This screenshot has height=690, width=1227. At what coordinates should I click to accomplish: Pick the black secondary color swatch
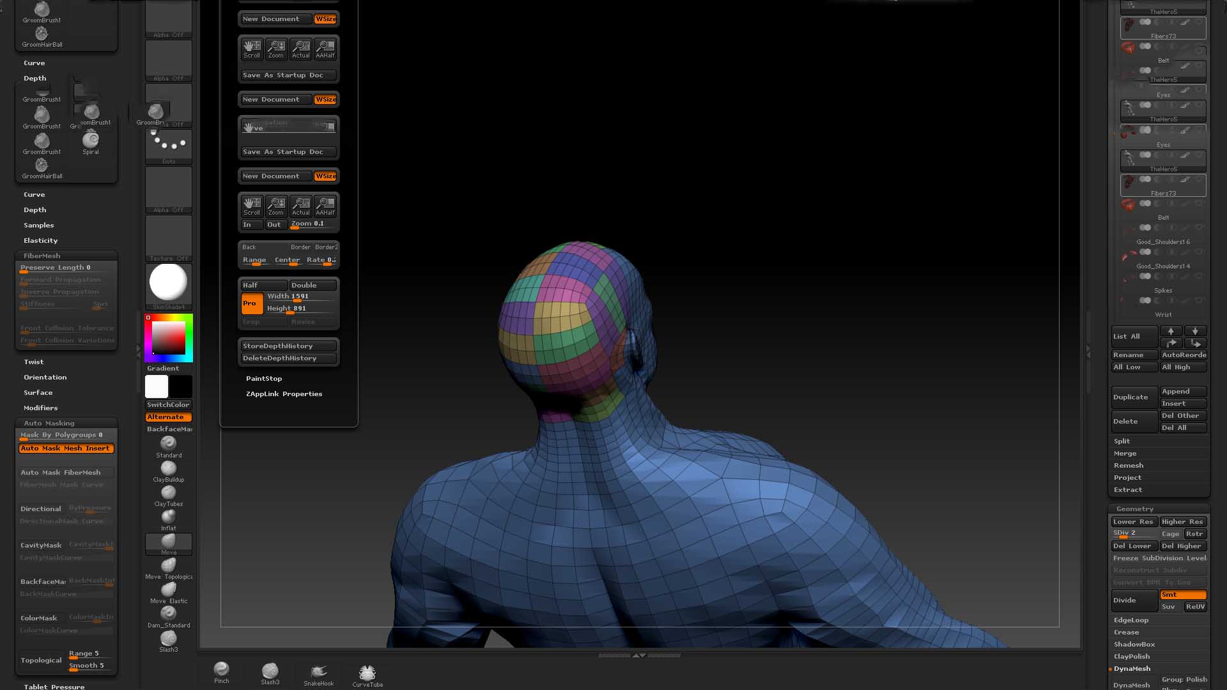180,387
